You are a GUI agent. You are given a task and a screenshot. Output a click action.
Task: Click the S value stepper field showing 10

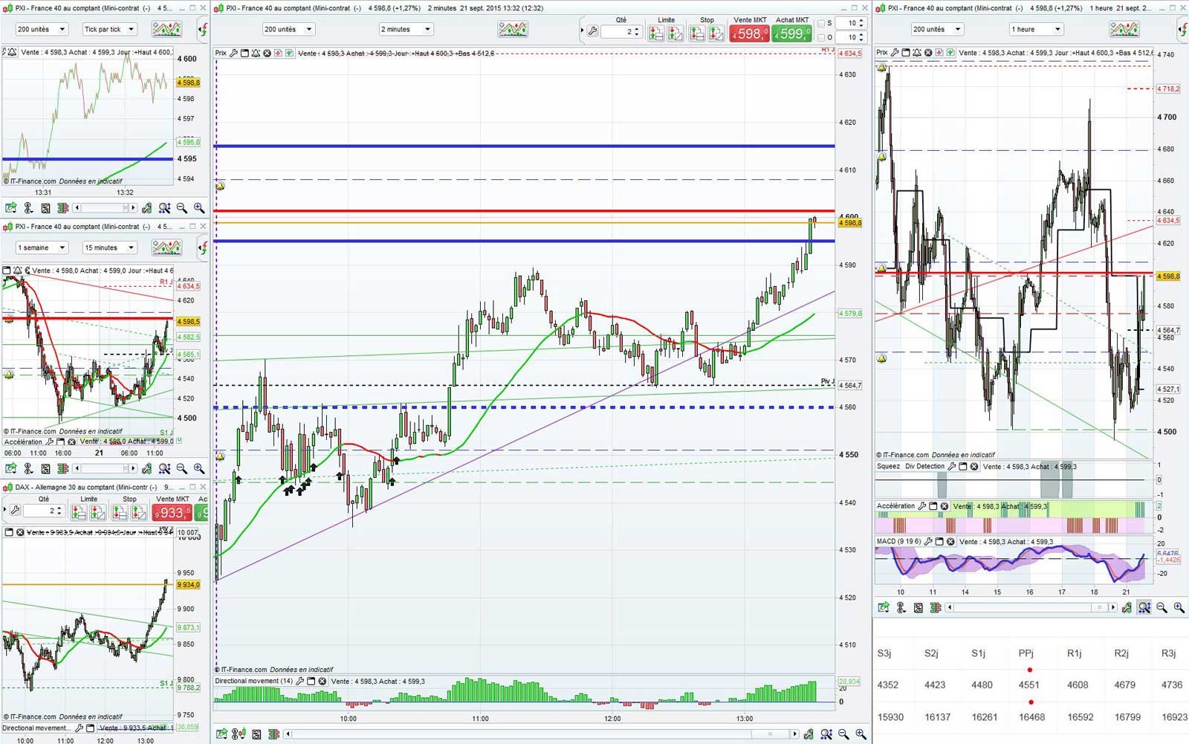(851, 23)
